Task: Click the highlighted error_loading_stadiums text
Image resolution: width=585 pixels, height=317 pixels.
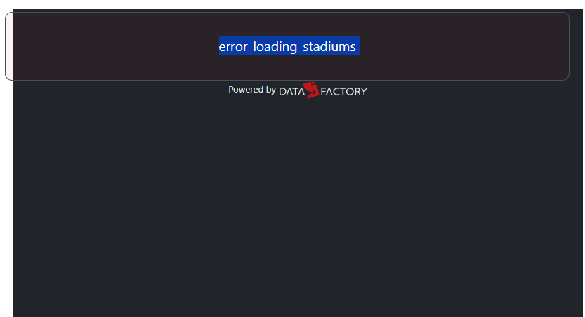Action: (x=289, y=46)
